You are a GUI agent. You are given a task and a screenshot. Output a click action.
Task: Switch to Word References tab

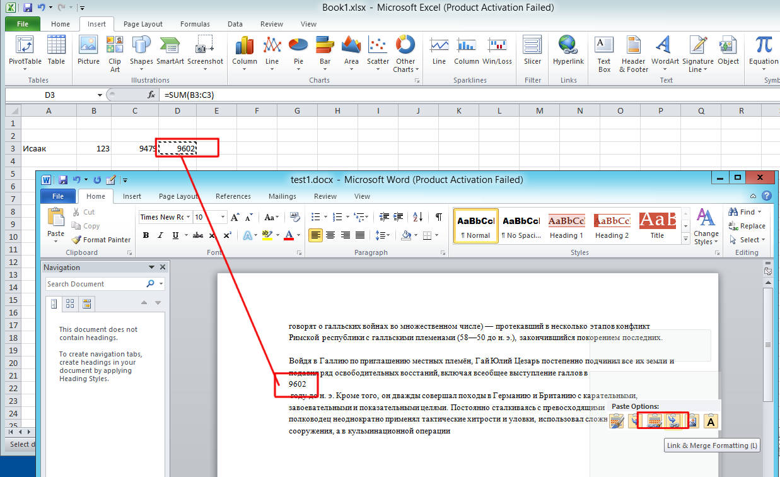233,196
